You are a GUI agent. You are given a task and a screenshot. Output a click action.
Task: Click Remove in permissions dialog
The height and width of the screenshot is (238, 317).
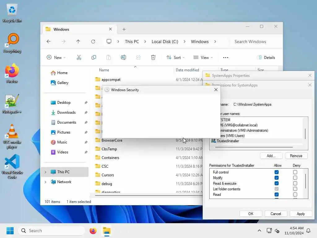(296, 156)
